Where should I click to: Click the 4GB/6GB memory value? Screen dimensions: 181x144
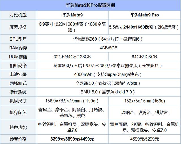[x=108, y=48]
